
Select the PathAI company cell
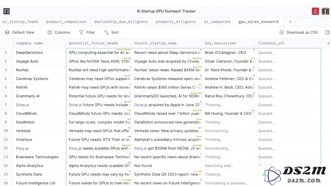tap(40, 87)
